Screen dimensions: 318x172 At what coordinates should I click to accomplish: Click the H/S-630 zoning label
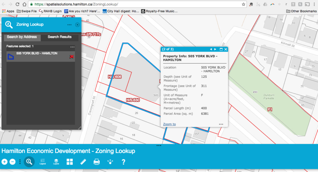tap(133, 100)
